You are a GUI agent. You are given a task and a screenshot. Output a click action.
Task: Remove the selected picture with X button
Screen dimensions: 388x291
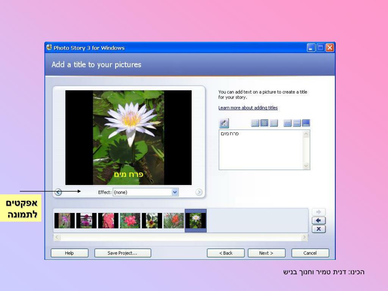point(319,229)
